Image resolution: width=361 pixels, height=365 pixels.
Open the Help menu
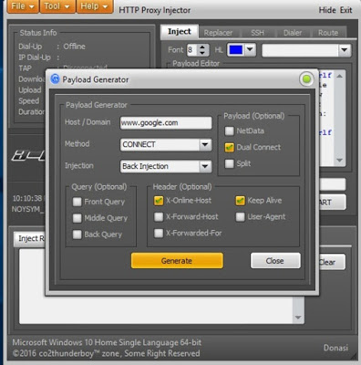pos(95,6)
